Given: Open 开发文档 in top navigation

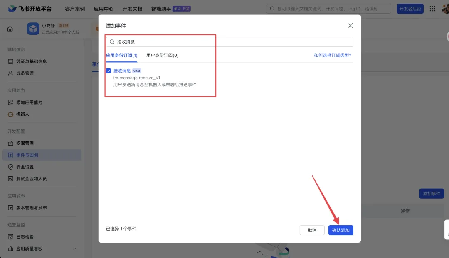Looking at the screenshot, I should (x=132, y=9).
